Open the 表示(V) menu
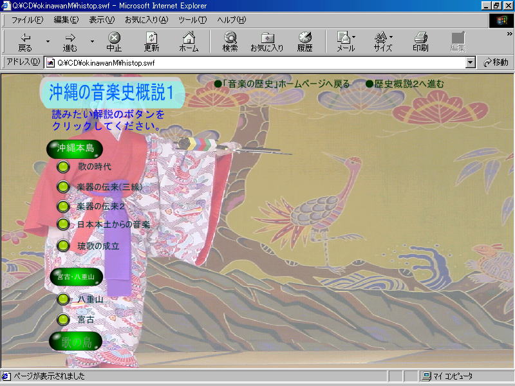Image resolution: width=515 pixels, height=386 pixels. pos(102,20)
